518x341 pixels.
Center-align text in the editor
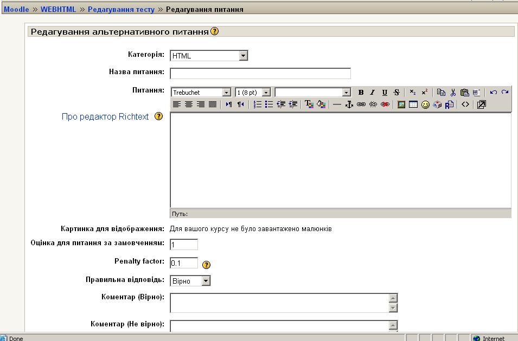click(189, 104)
